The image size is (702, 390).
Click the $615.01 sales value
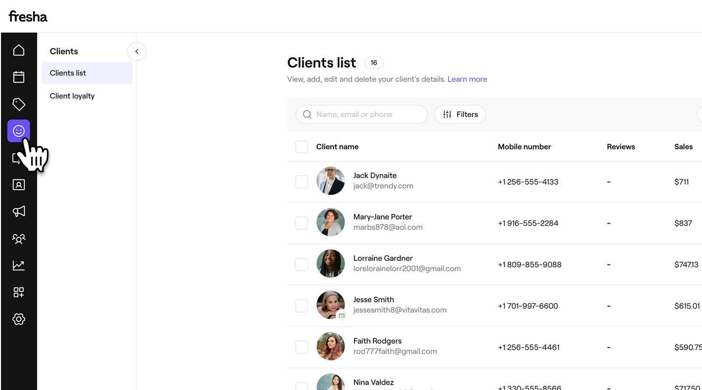click(687, 306)
